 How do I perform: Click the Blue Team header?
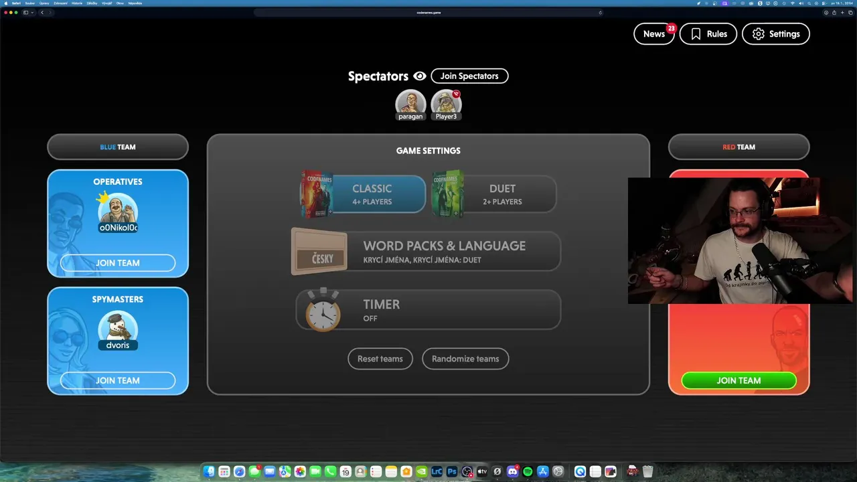(x=118, y=147)
